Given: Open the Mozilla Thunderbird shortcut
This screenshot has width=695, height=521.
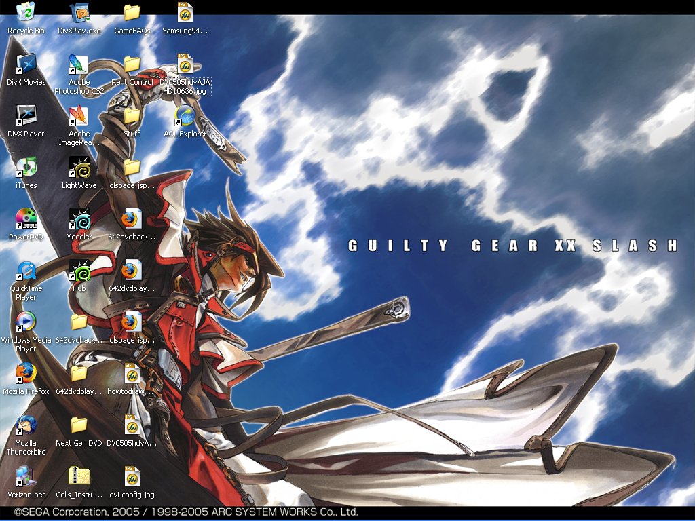Looking at the screenshot, I should pyautogui.click(x=26, y=425).
